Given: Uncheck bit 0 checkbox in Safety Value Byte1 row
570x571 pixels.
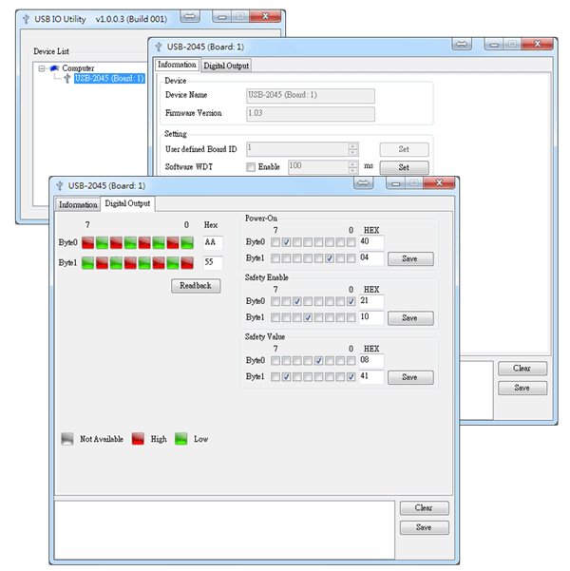Looking at the screenshot, I should 351,377.
